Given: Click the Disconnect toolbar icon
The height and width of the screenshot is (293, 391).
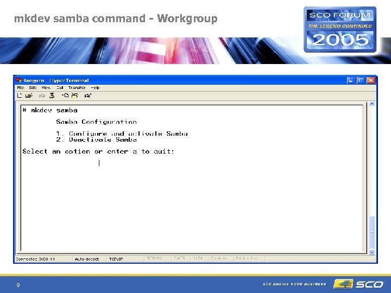Looking at the screenshot, I should click(x=52, y=95).
